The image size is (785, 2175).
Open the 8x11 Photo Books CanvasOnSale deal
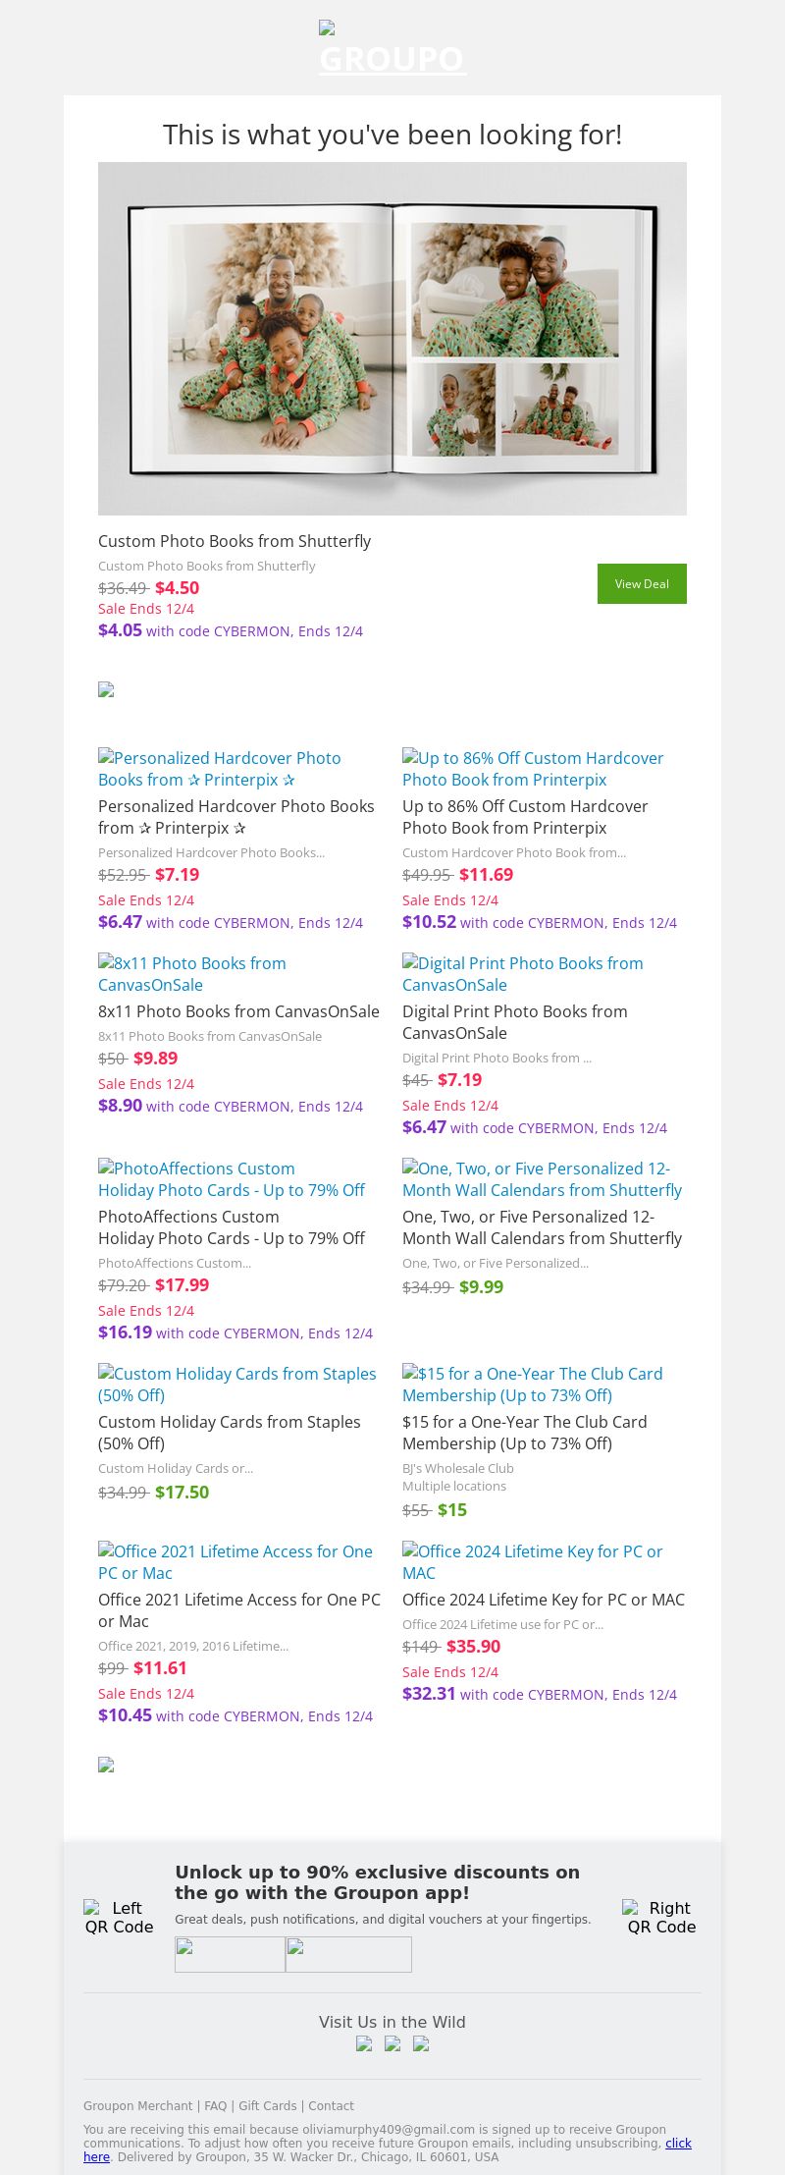click(x=192, y=974)
